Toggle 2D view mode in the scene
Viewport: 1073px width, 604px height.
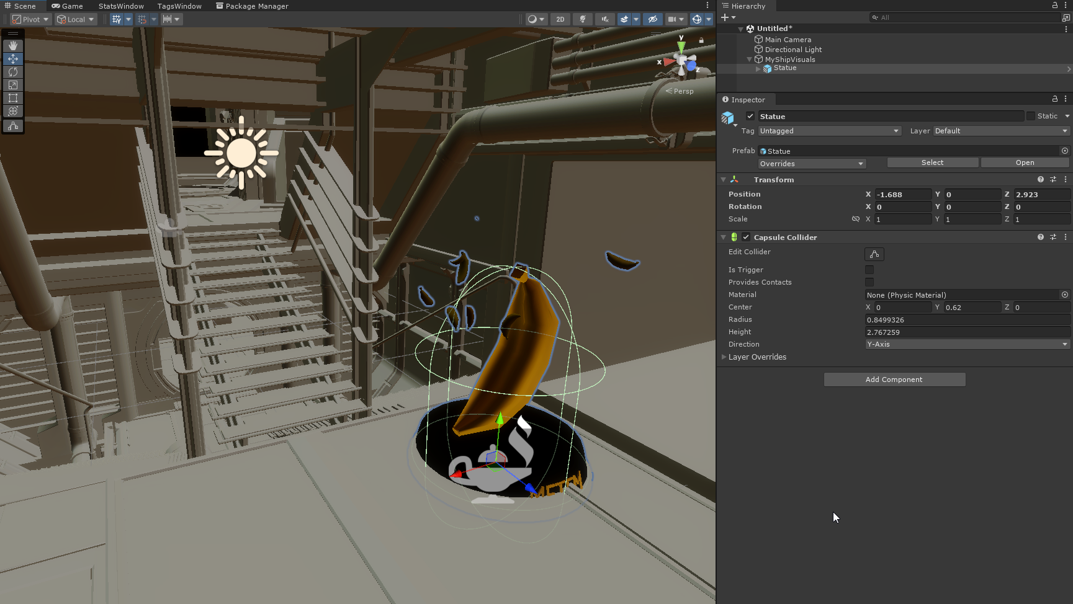(x=560, y=19)
